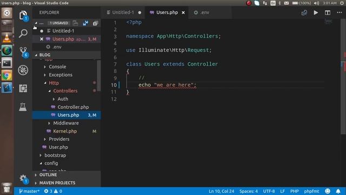Split the editor with split icon
The image size is (346, 195).
[x=328, y=12]
